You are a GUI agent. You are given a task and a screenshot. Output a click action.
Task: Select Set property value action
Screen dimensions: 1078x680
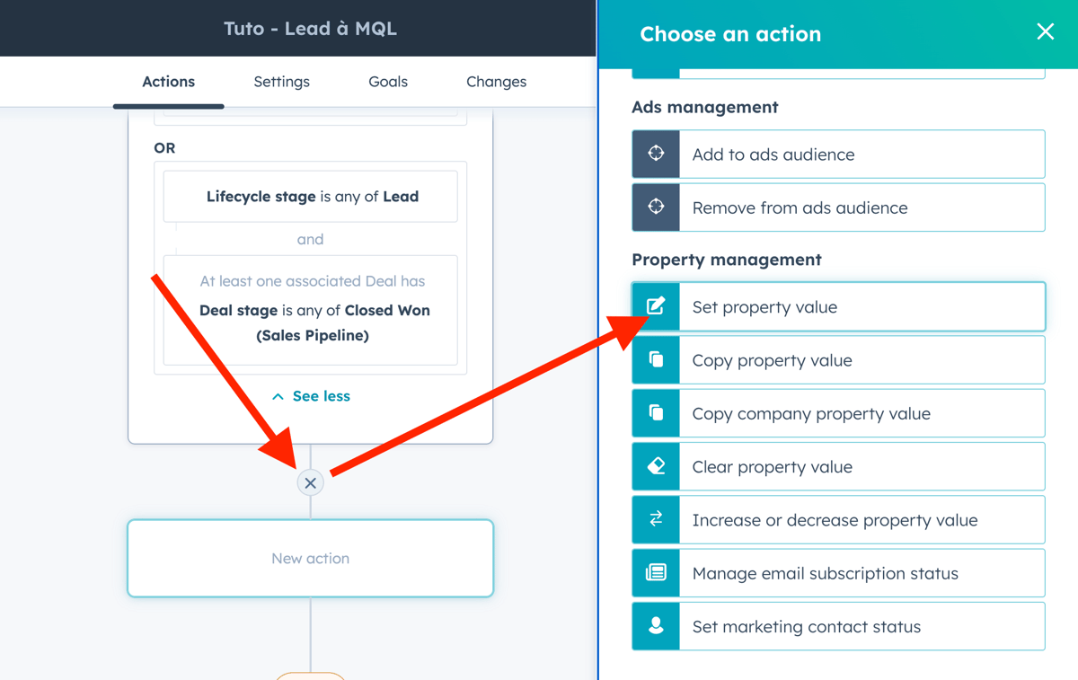pyautogui.click(x=838, y=306)
